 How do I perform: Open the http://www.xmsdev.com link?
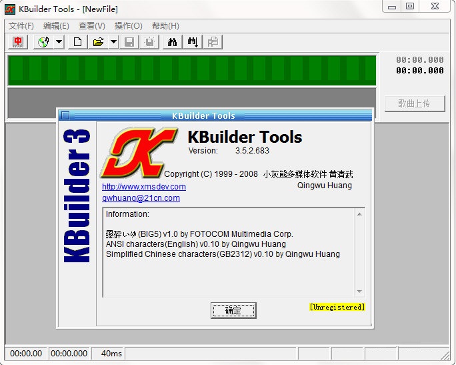click(144, 187)
